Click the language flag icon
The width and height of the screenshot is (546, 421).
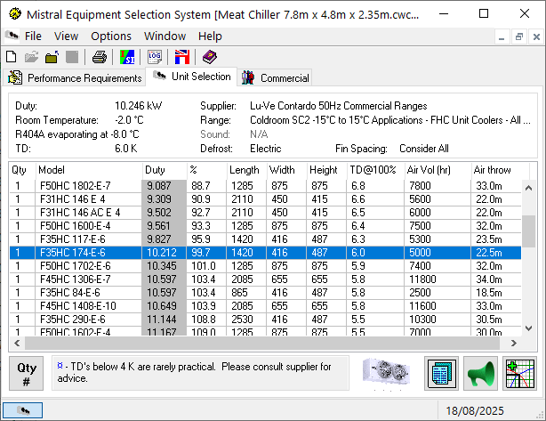[182, 57]
